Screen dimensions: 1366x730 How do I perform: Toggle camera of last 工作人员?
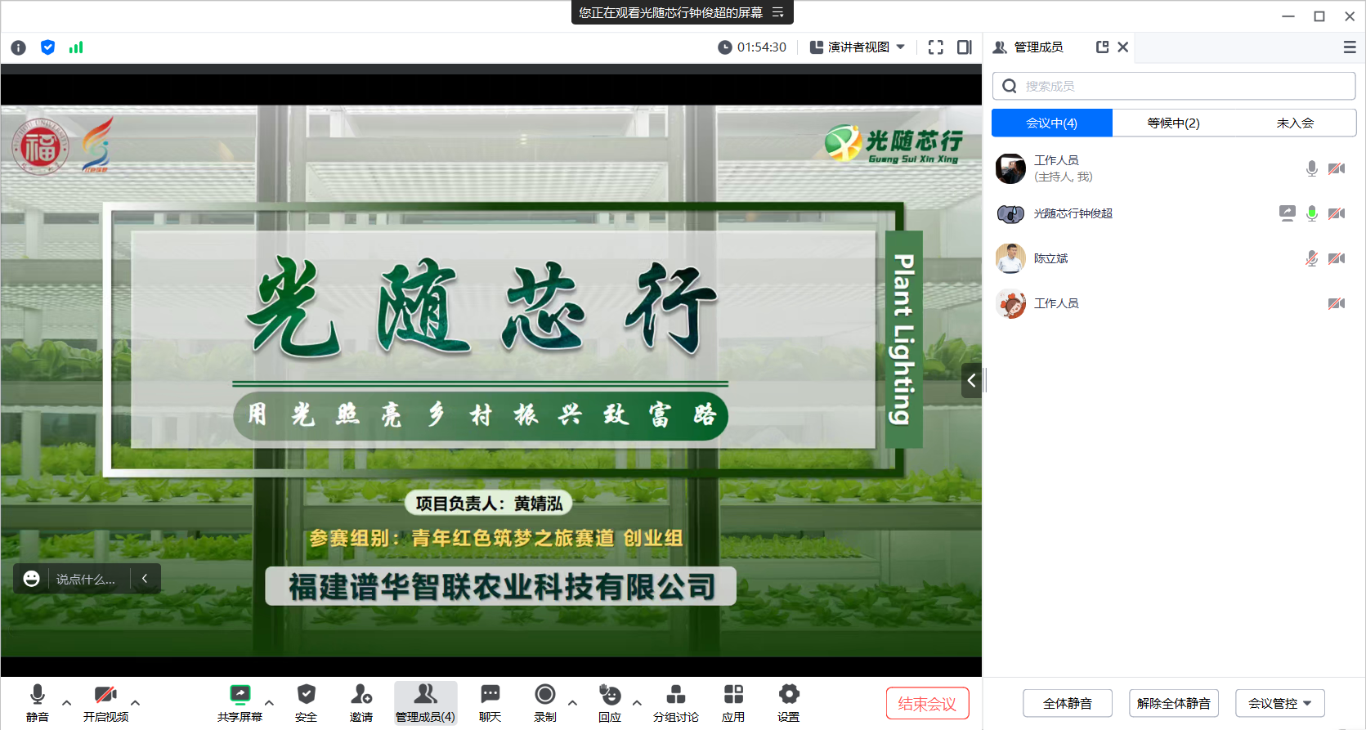tap(1337, 303)
